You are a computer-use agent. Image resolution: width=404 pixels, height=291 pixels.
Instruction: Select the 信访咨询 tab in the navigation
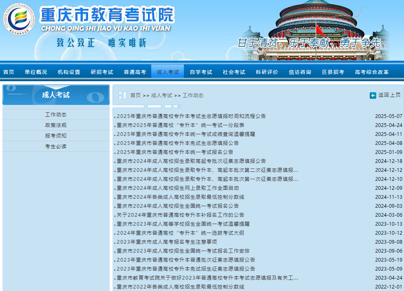(x=300, y=71)
